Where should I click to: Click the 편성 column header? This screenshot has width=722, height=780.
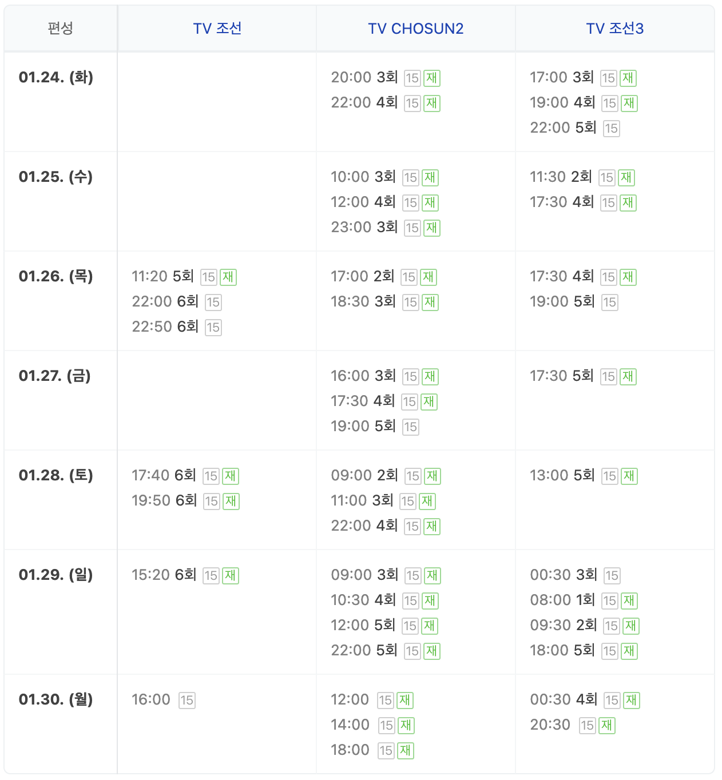tap(61, 28)
